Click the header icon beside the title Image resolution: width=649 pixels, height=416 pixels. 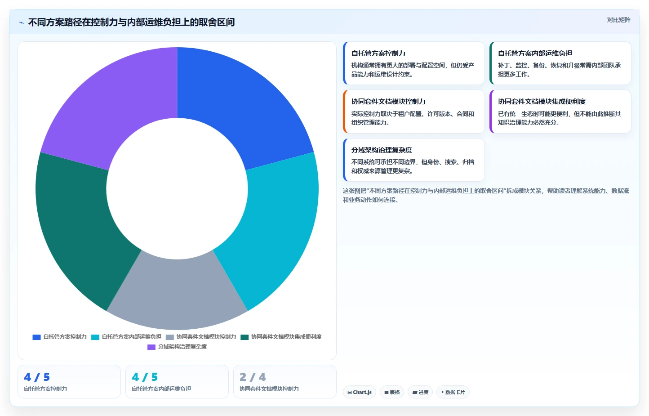tap(21, 22)
